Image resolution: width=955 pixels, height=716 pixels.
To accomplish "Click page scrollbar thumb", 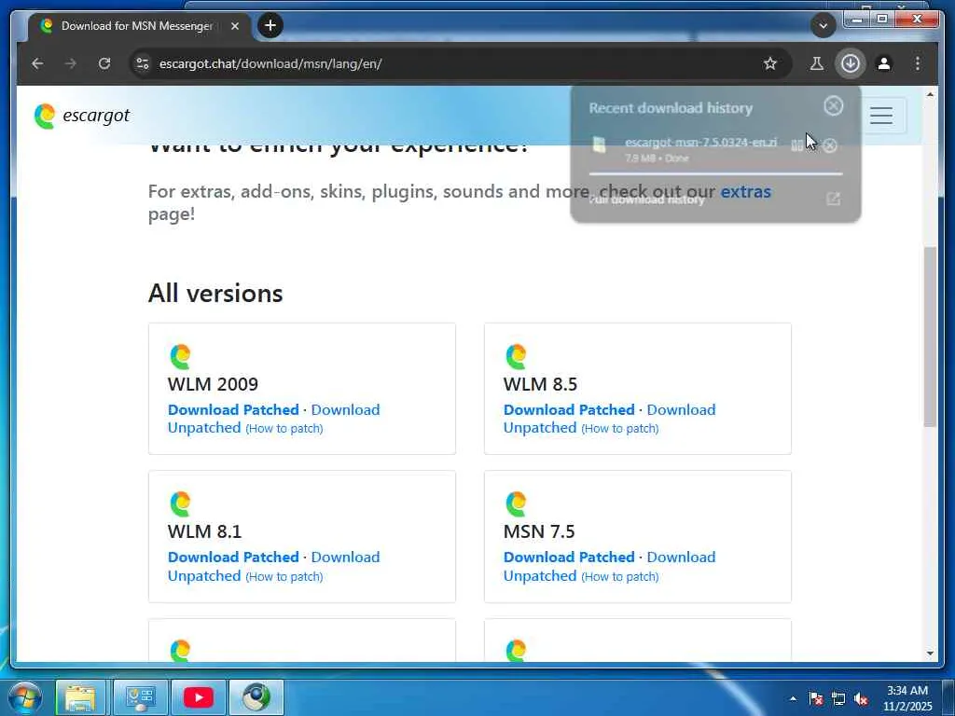I will 930,337.
